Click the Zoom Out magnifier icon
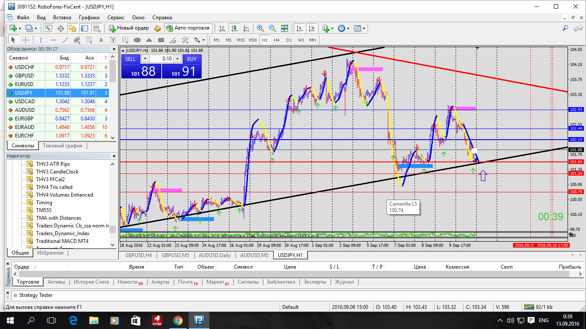586x329 pixels. (272, 28)
